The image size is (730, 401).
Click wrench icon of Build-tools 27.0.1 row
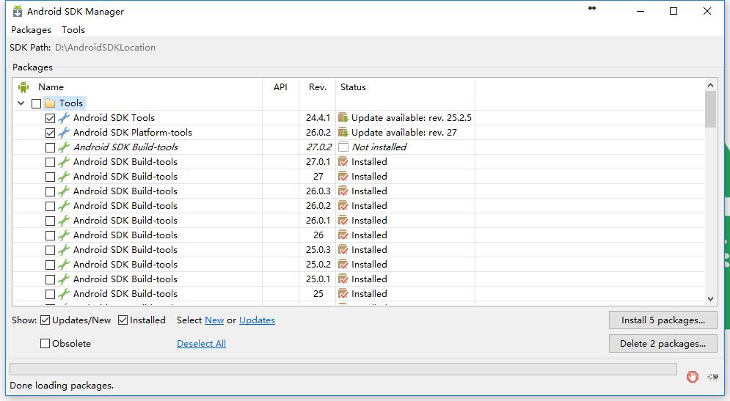(64, 162)
